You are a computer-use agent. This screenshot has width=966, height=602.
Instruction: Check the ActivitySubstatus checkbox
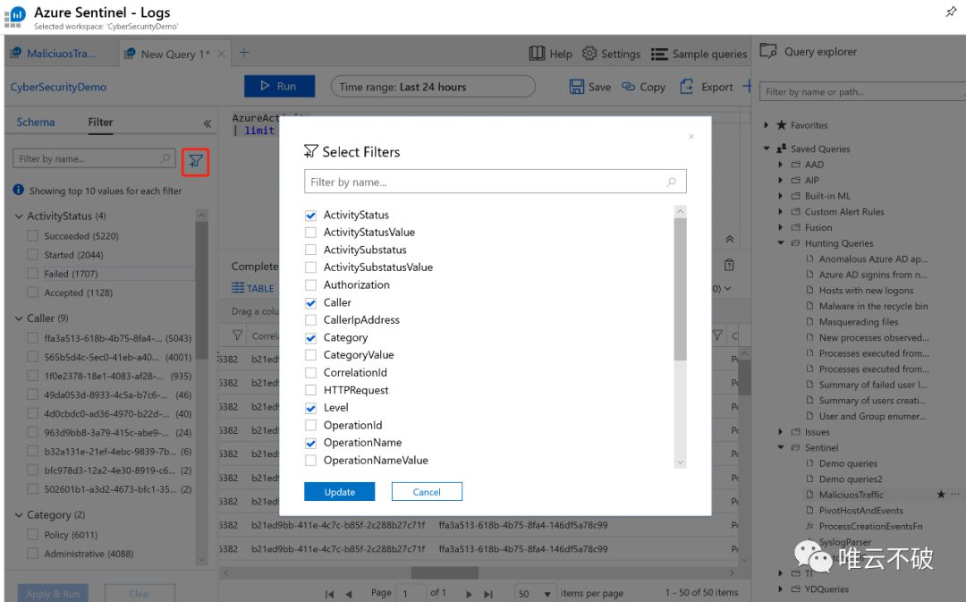pyautogui.click(x=310, y=250)
